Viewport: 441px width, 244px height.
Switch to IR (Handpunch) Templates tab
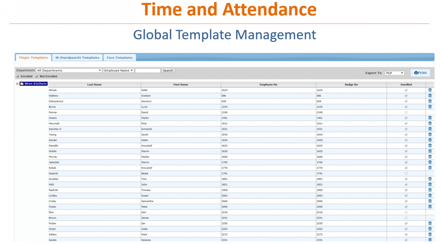(77, 58)
